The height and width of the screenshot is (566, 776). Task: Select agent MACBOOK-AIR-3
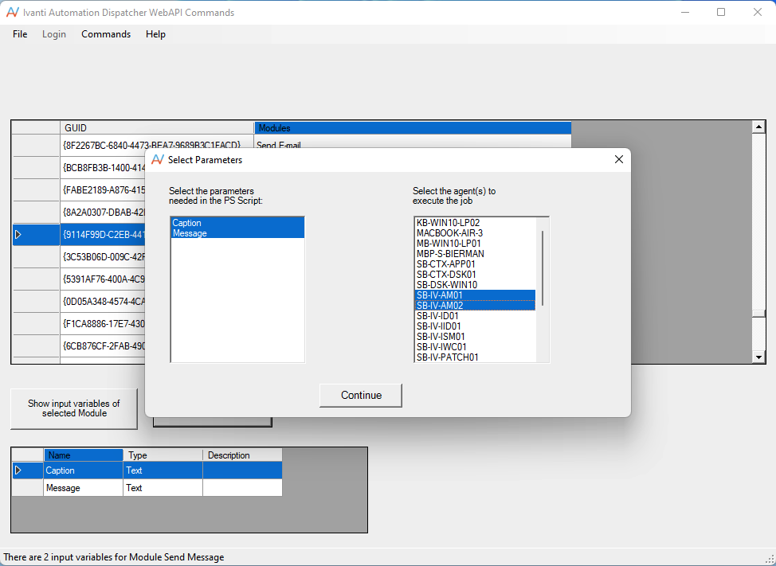pyautogui.click(x=475, y=233)
